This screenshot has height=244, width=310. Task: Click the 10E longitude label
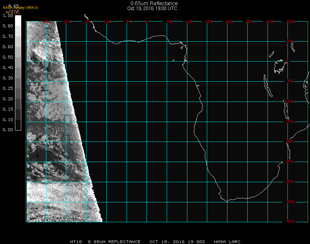pos(189,21)
